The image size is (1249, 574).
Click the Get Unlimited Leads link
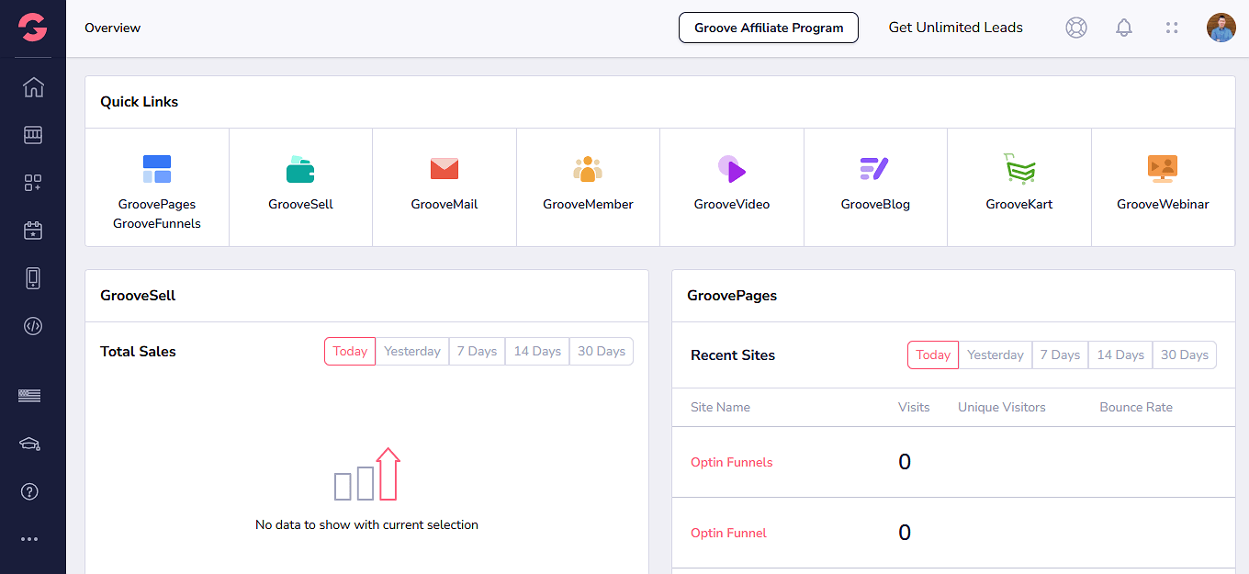[x=956, y=28]
